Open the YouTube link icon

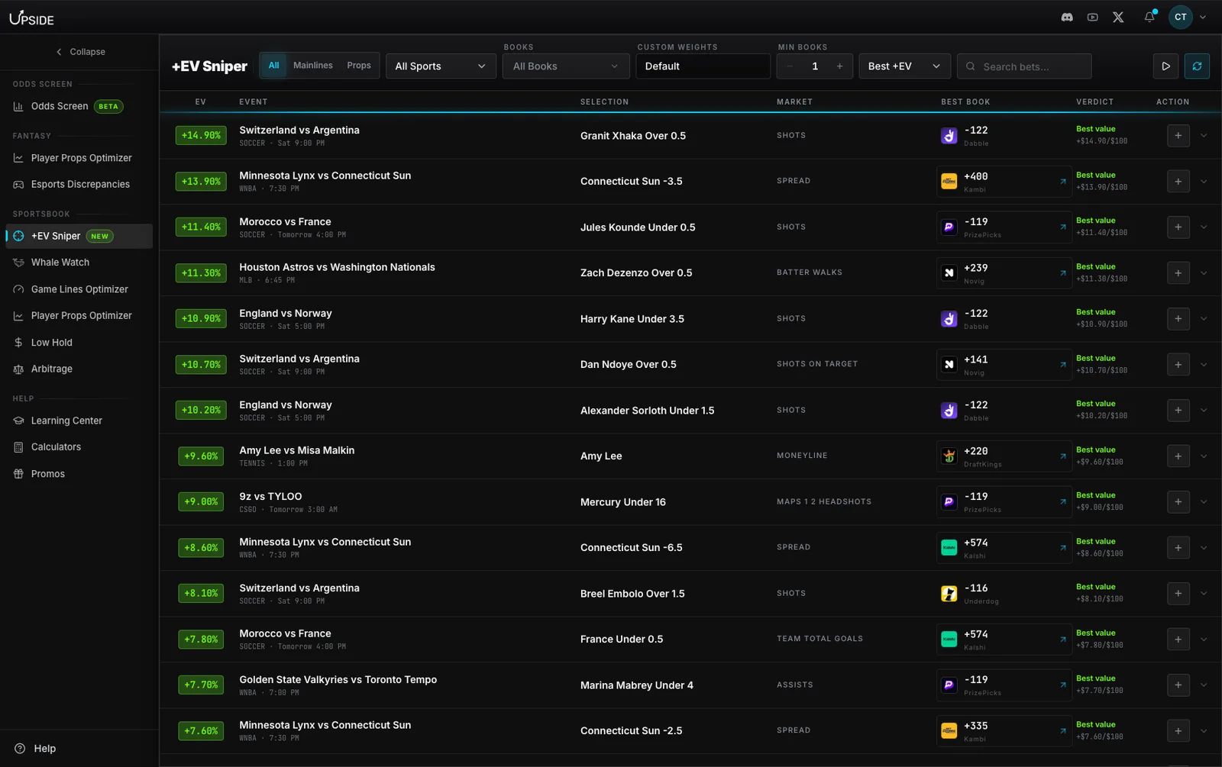[1093, 17]
